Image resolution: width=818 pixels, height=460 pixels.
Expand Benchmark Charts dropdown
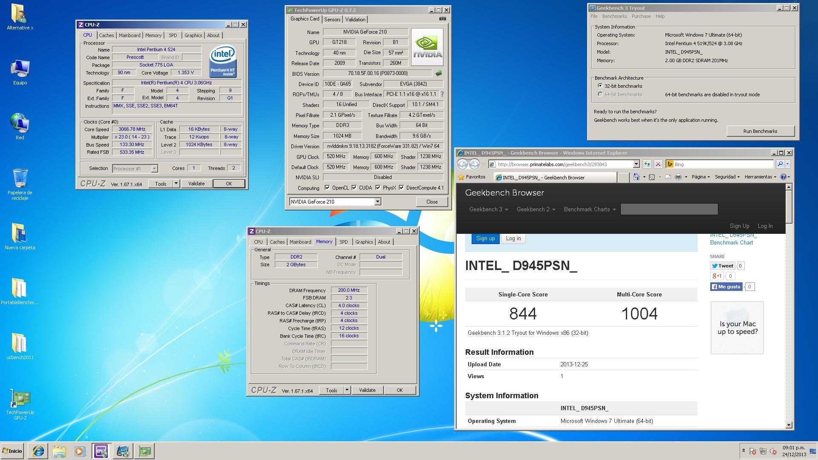coord(590,209)
